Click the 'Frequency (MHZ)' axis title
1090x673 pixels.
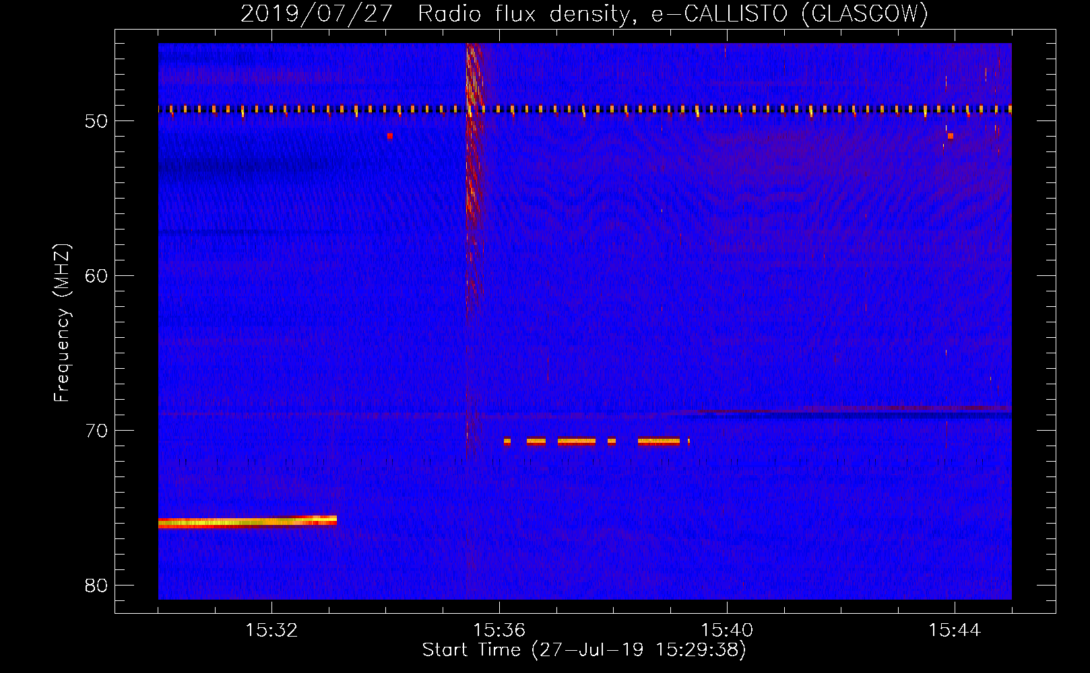(62, 323)
